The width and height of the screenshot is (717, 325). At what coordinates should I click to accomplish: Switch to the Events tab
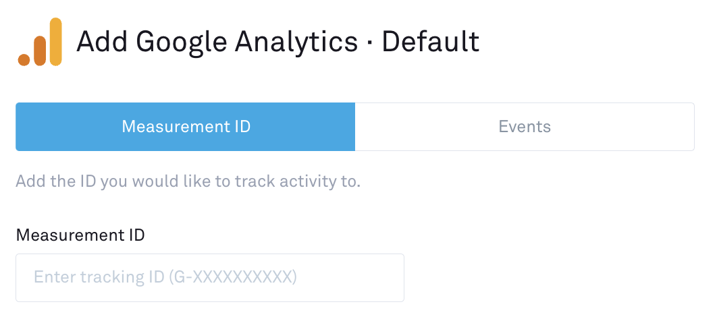[525, 127]
